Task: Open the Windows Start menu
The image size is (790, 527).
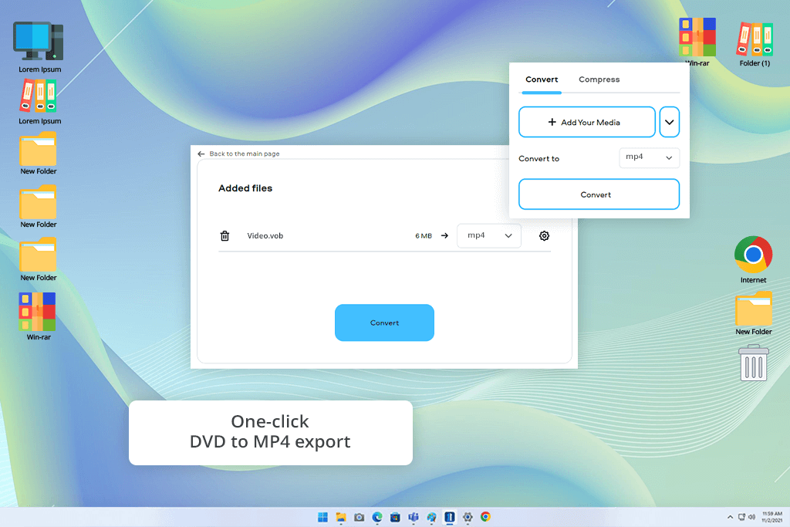Action: [323, 517]
